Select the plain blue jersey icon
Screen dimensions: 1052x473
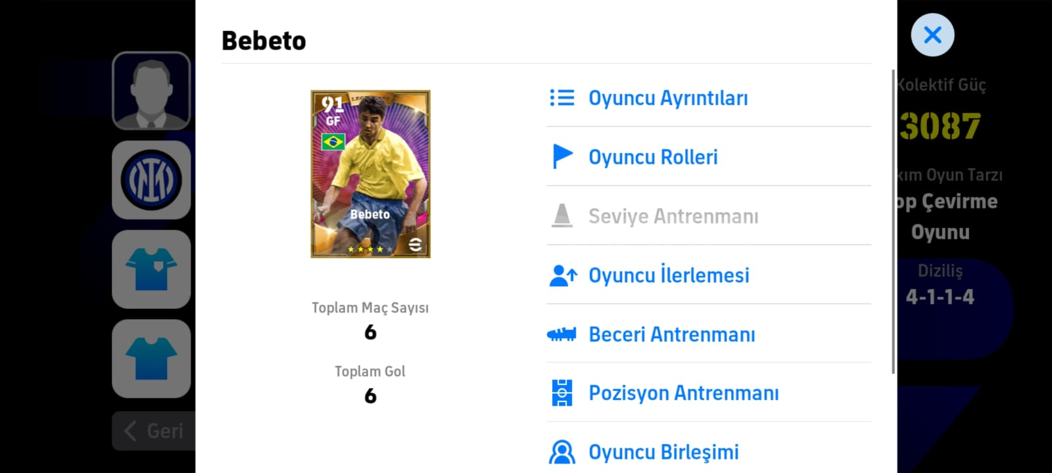151,359
